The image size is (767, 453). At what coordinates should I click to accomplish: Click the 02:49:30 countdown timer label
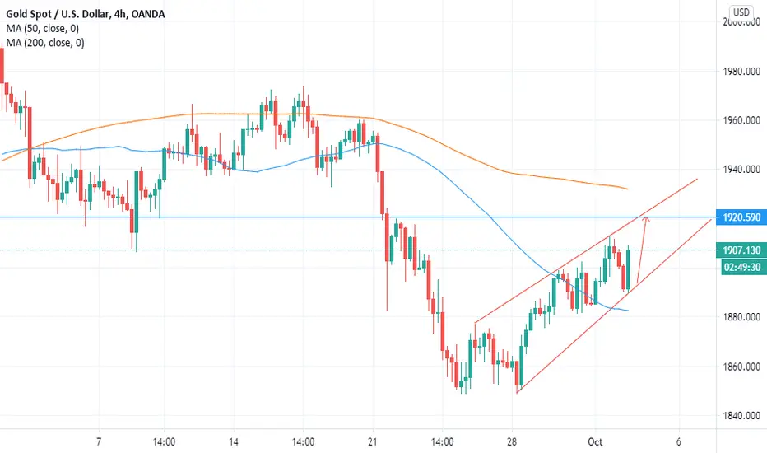tap(741, 267)
